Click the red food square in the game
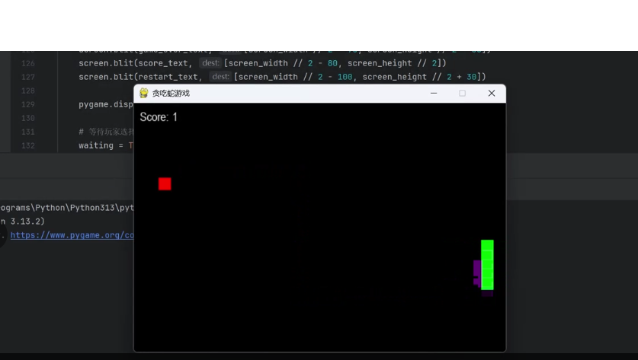 pyautogui.click(x=165, y=183)
